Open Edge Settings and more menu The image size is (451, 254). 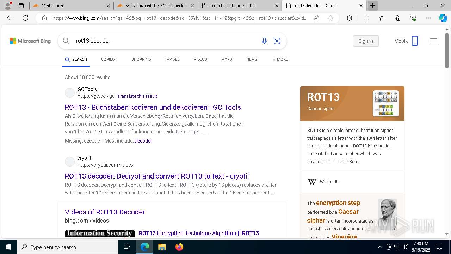pos(428,18)
